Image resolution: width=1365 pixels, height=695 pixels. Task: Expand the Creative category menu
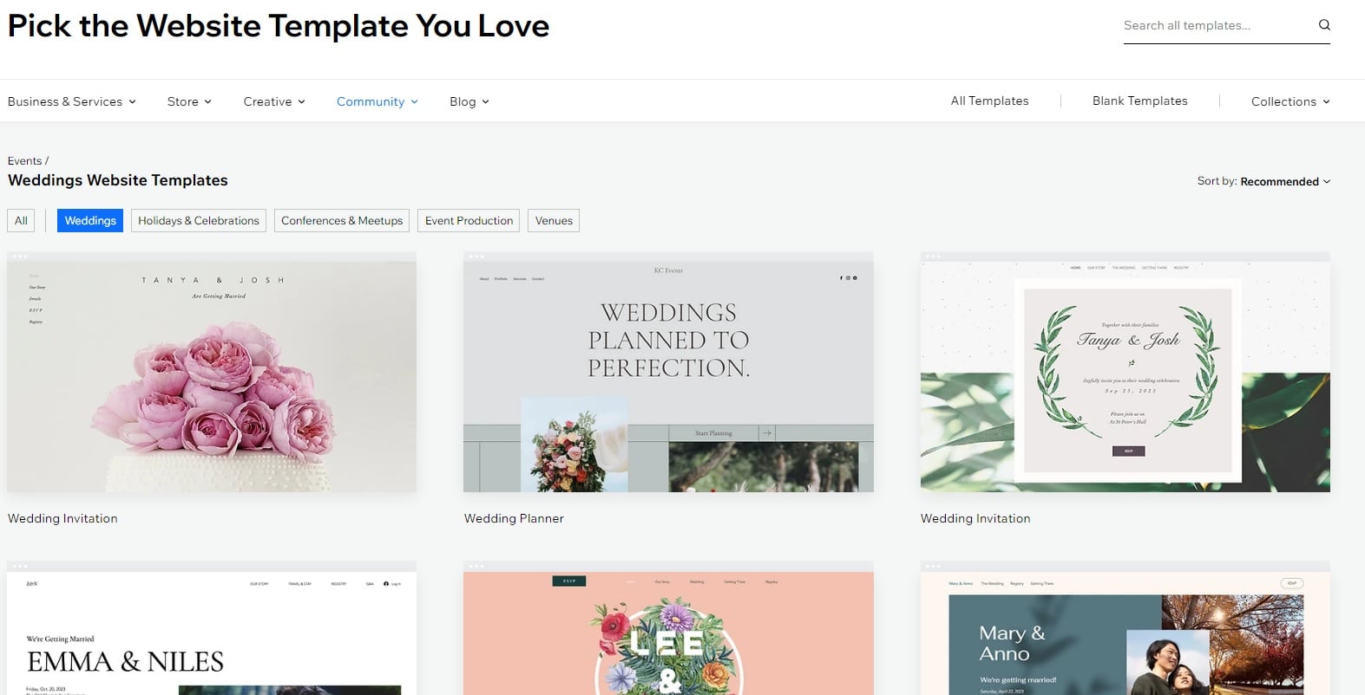coord(274,101)
